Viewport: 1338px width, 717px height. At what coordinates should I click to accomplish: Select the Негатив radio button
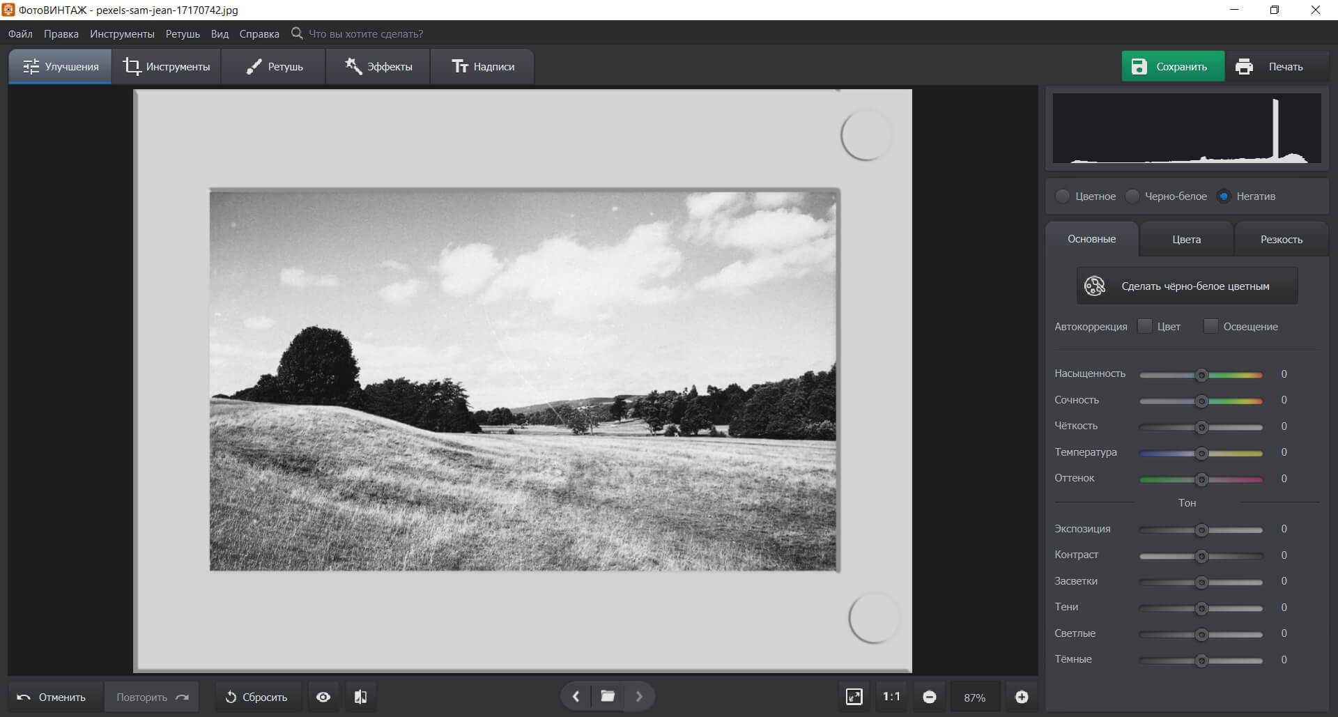click(1224, 196)
